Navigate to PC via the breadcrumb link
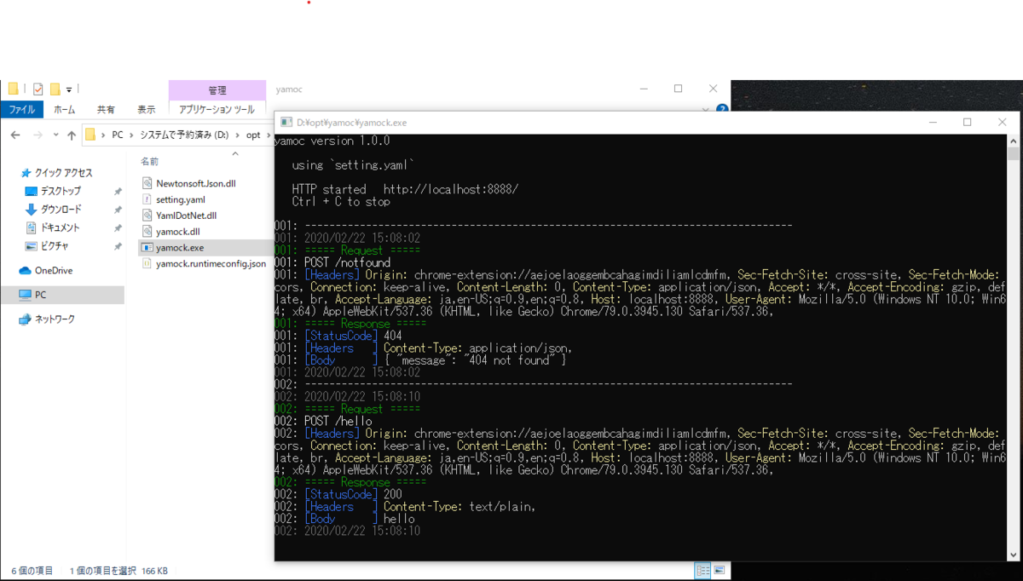1023x581 pixels. pos(118,135)
